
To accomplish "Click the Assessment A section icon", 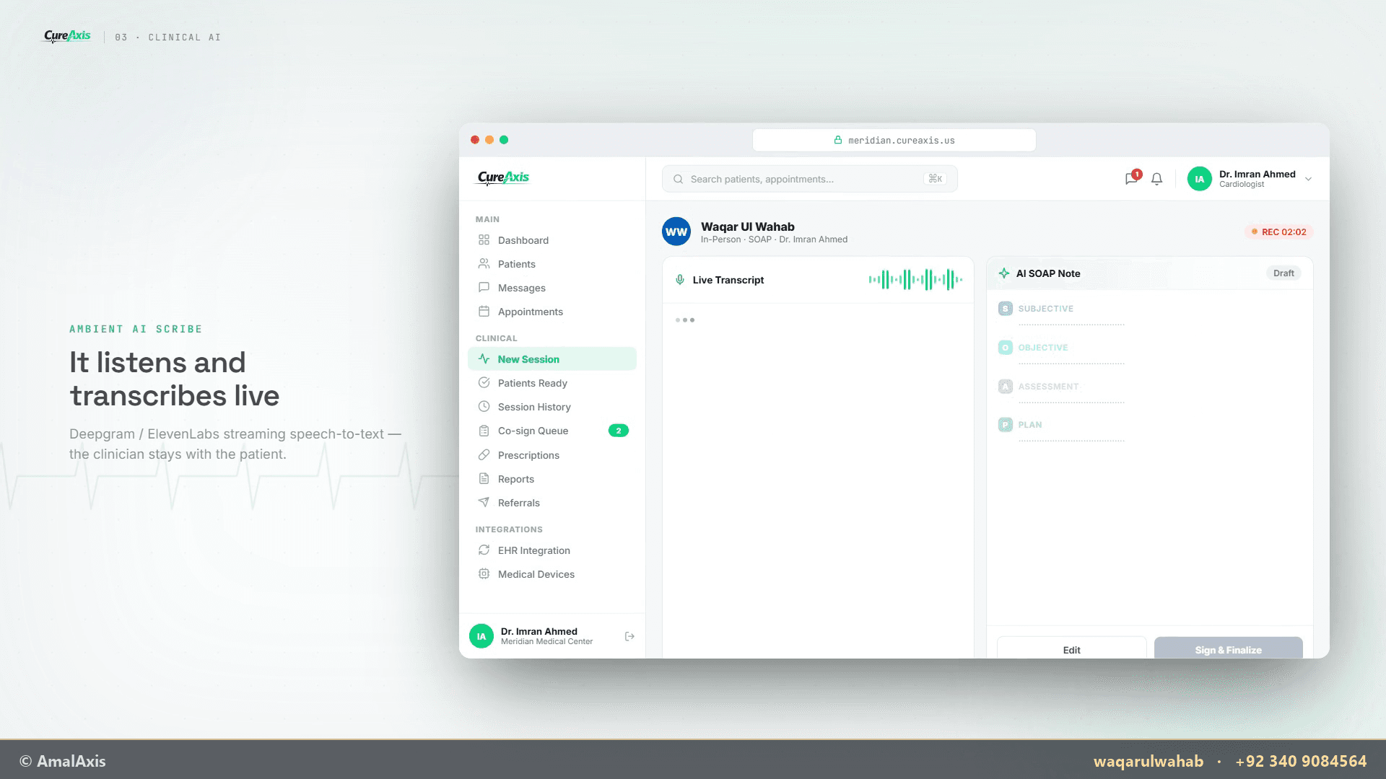I will click(1006, 387).
